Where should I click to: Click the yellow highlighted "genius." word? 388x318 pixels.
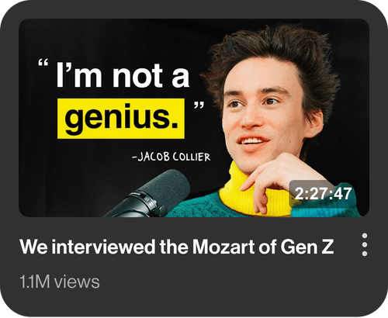click(x=121, y=119)
